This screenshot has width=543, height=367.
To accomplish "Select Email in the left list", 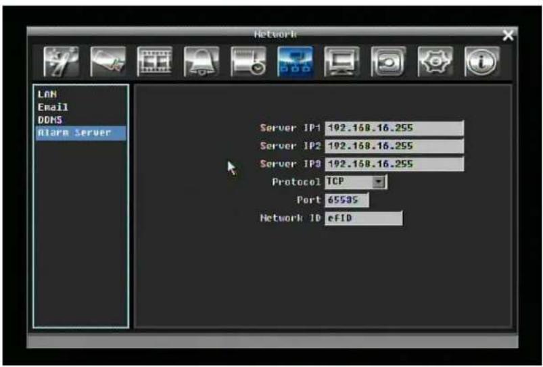I will [x=53, y=107].
